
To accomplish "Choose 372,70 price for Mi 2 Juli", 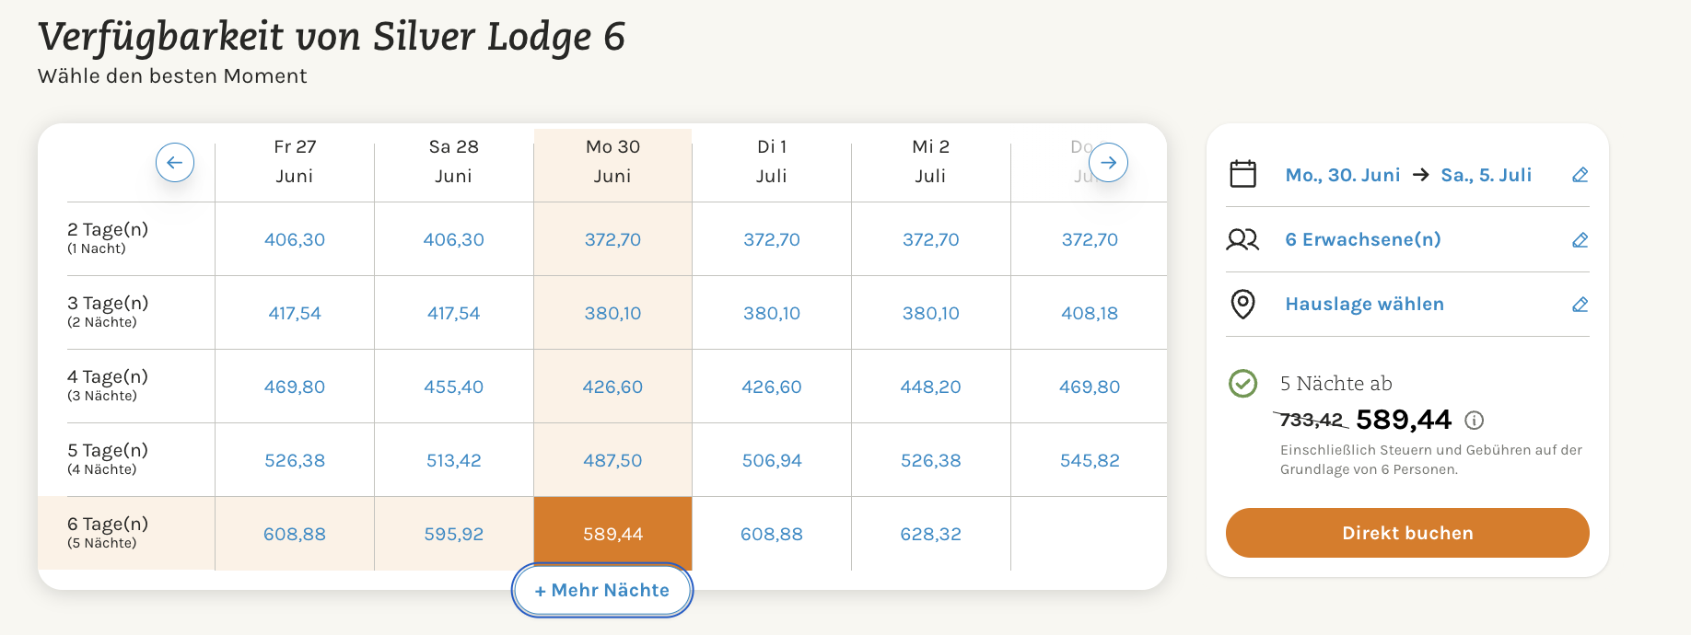I will [930, 239].
